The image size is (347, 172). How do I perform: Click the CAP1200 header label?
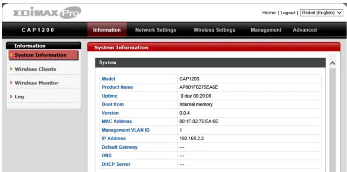click(38, 30)
